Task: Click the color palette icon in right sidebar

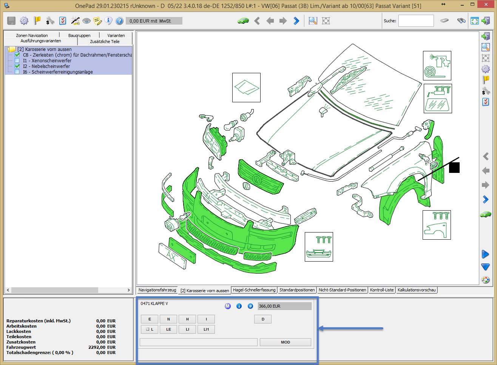Action: coord(485,280)
